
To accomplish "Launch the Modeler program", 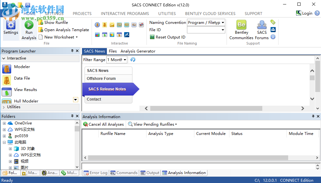I will click(x=16, y=69).
